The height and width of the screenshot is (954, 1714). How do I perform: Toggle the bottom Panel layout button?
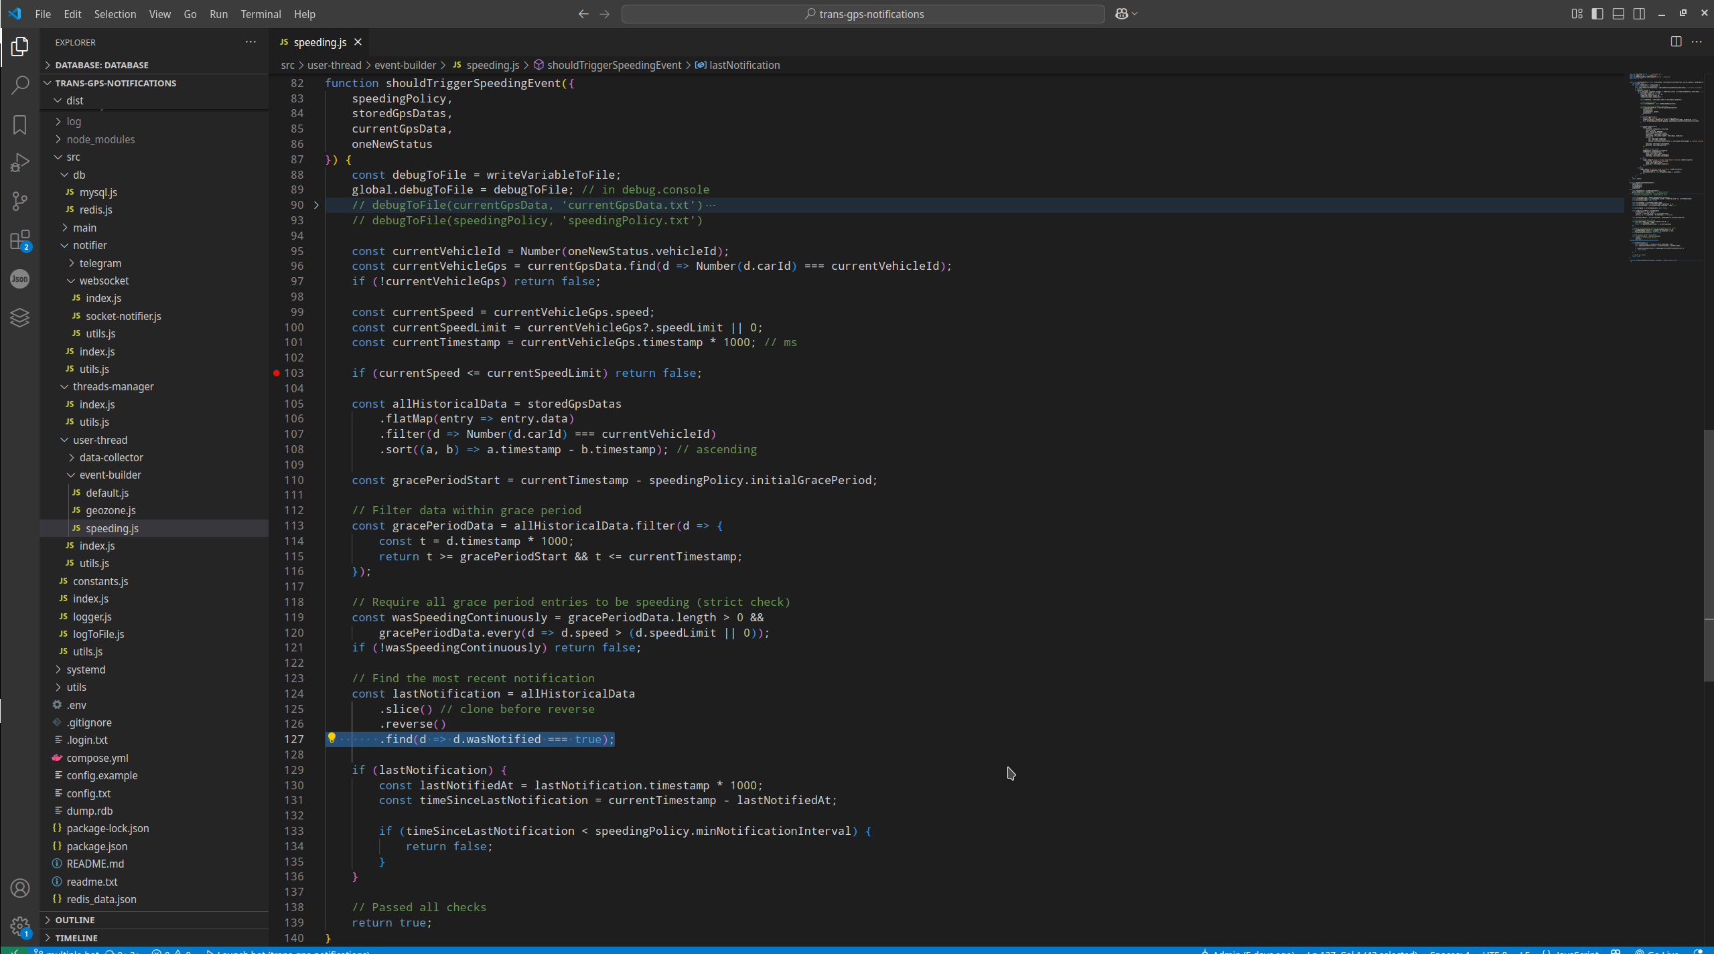(1618, 14)
